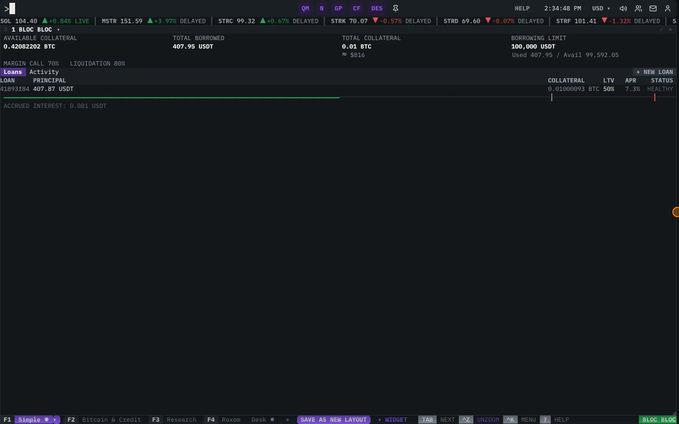
Task: Click the UNZOOM shortcut button
Action: [x=479, y=420]
